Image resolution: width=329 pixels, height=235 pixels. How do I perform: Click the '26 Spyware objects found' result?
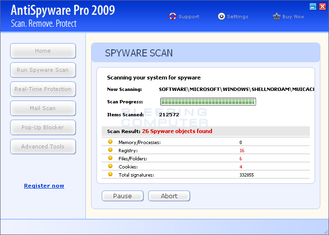pyautogui.click(x=177, y=131)
